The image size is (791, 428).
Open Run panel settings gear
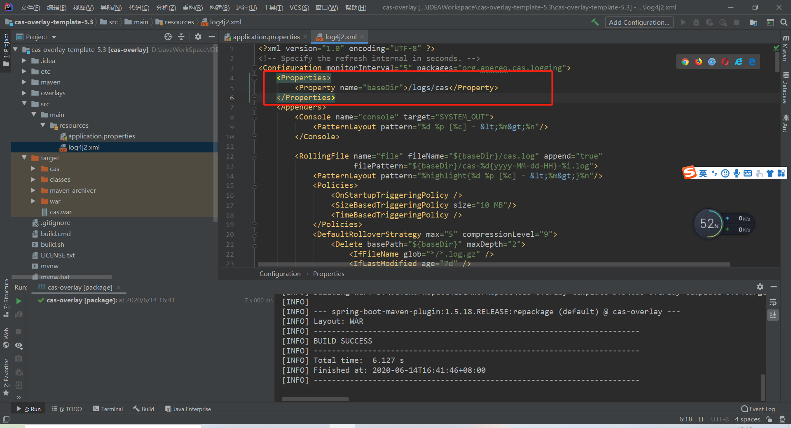(x=760, y=287)
